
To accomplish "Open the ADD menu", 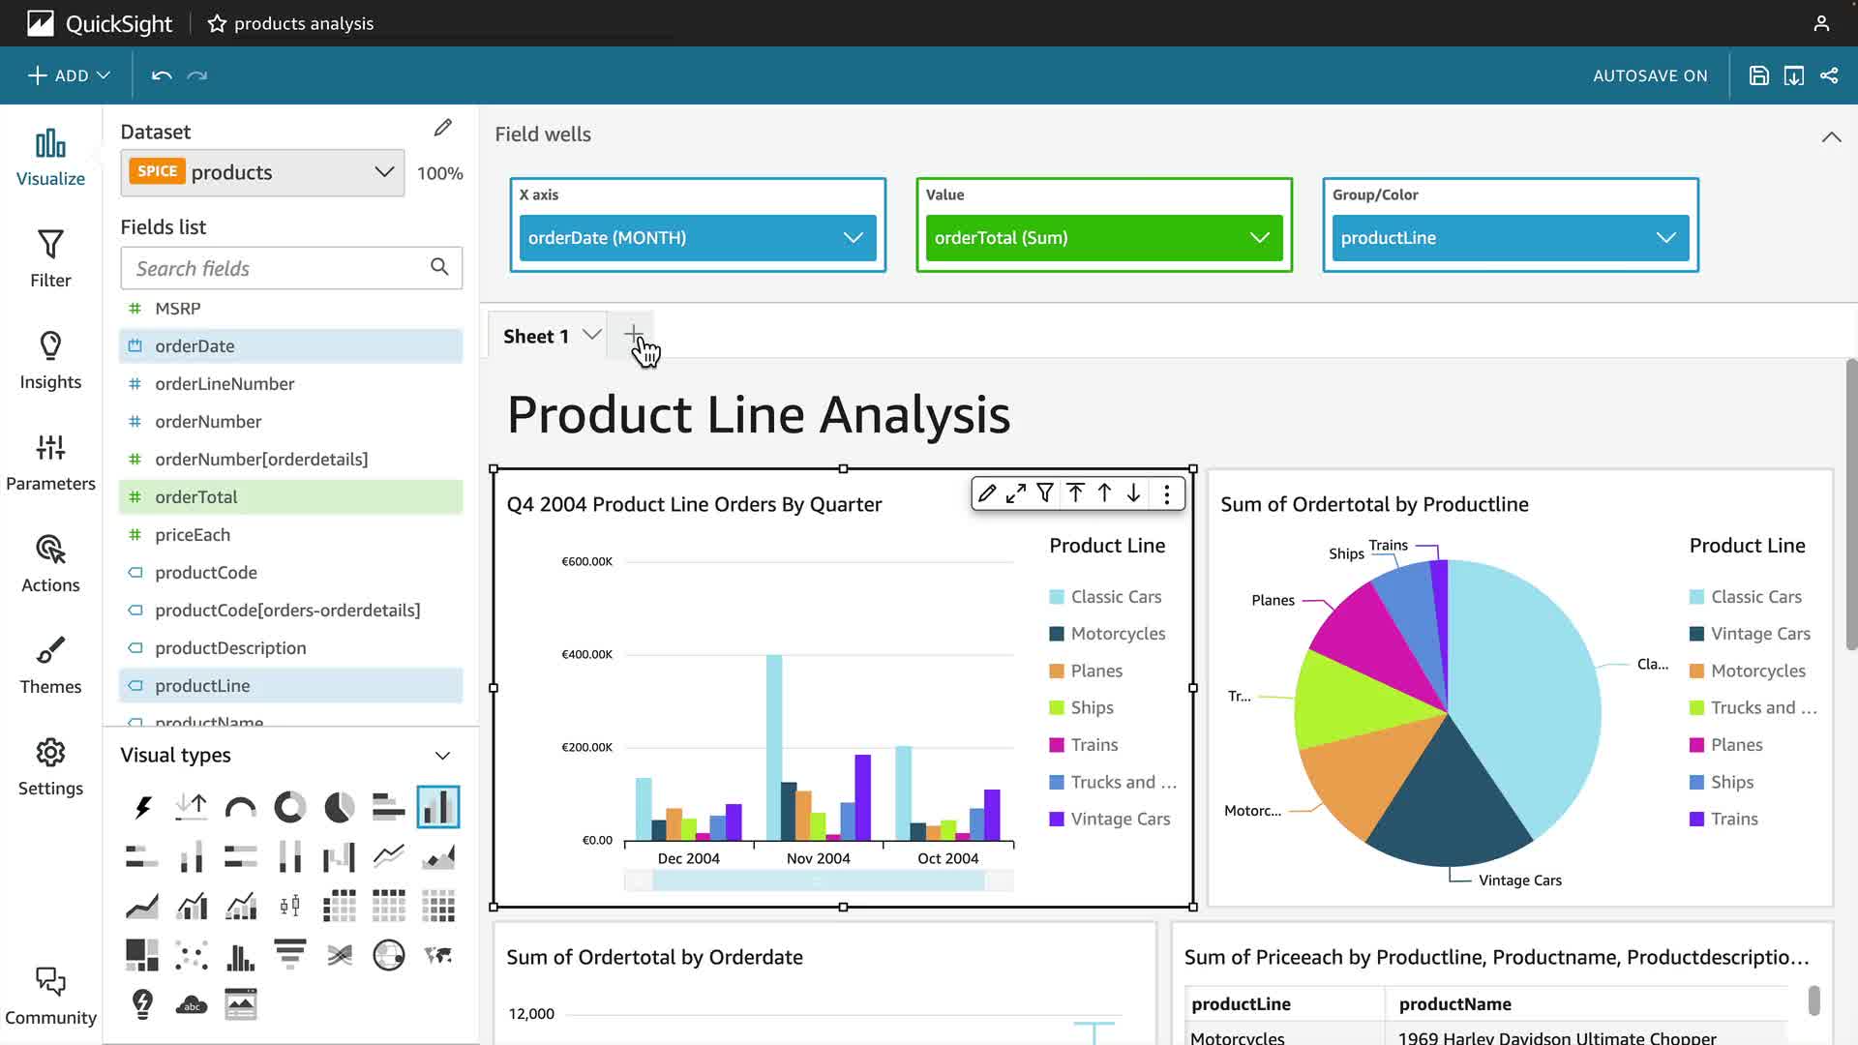I will point(69,75).
